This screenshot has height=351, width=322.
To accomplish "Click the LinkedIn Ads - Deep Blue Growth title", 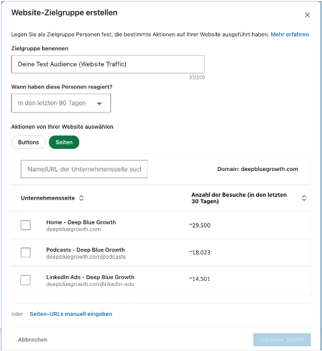I will click(x=90, y=277).
